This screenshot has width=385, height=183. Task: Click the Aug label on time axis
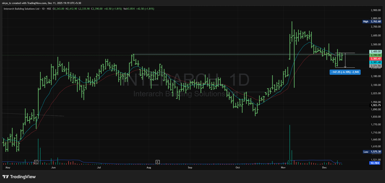[149, 167]
